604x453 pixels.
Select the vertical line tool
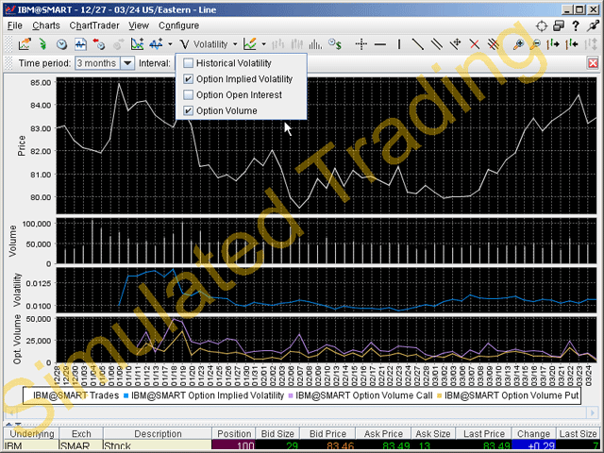coord(399,44)
